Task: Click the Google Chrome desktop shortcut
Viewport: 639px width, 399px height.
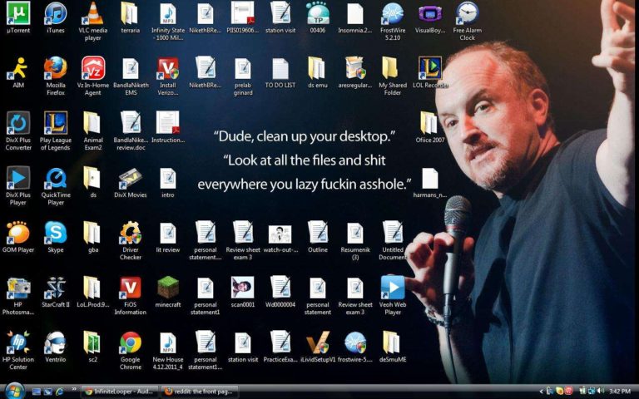Action: click(130, 342)
